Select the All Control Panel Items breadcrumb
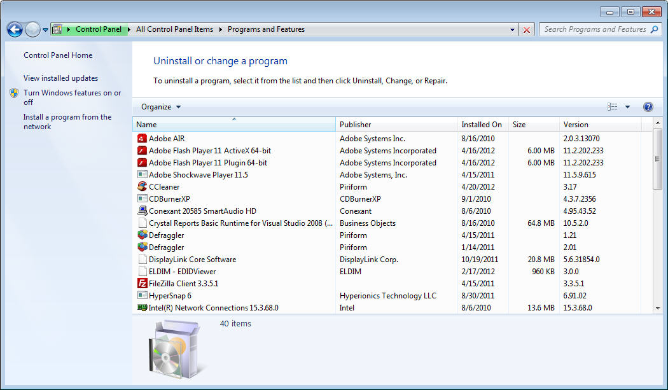Screen dimensions: 668x390 [174, 29]
